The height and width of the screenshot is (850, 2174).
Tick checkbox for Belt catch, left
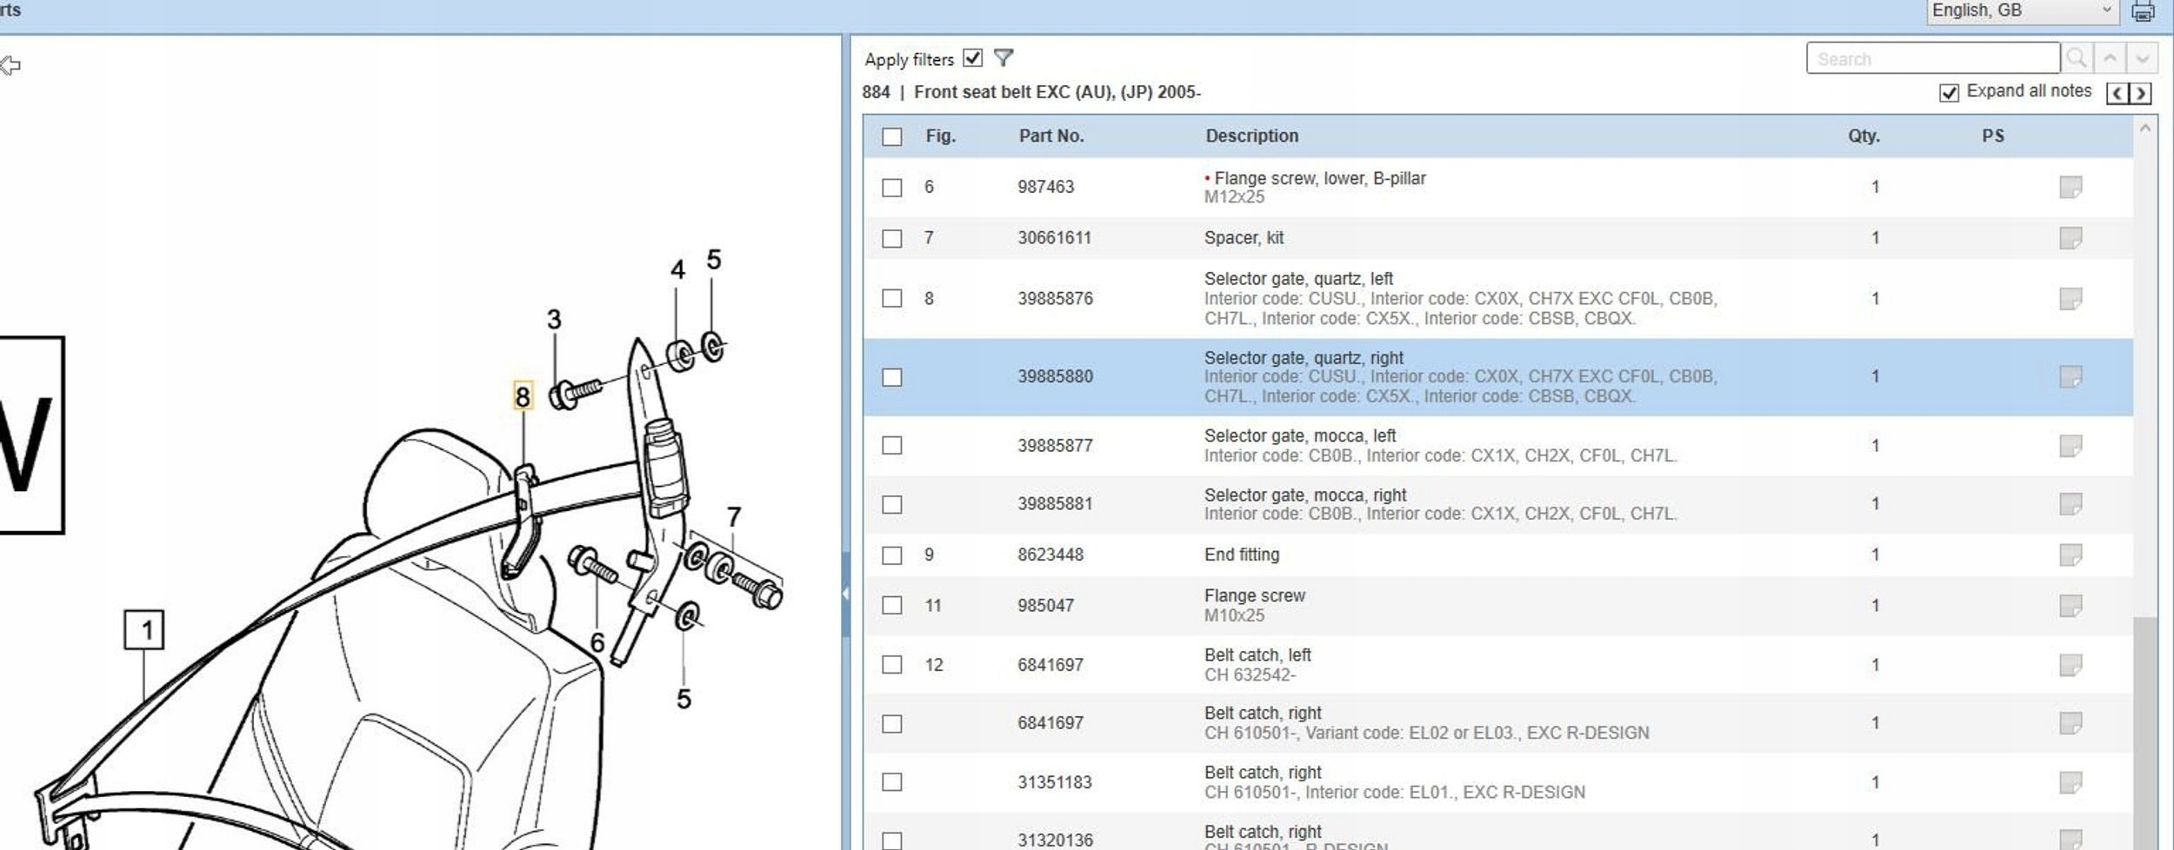(892, 665)
